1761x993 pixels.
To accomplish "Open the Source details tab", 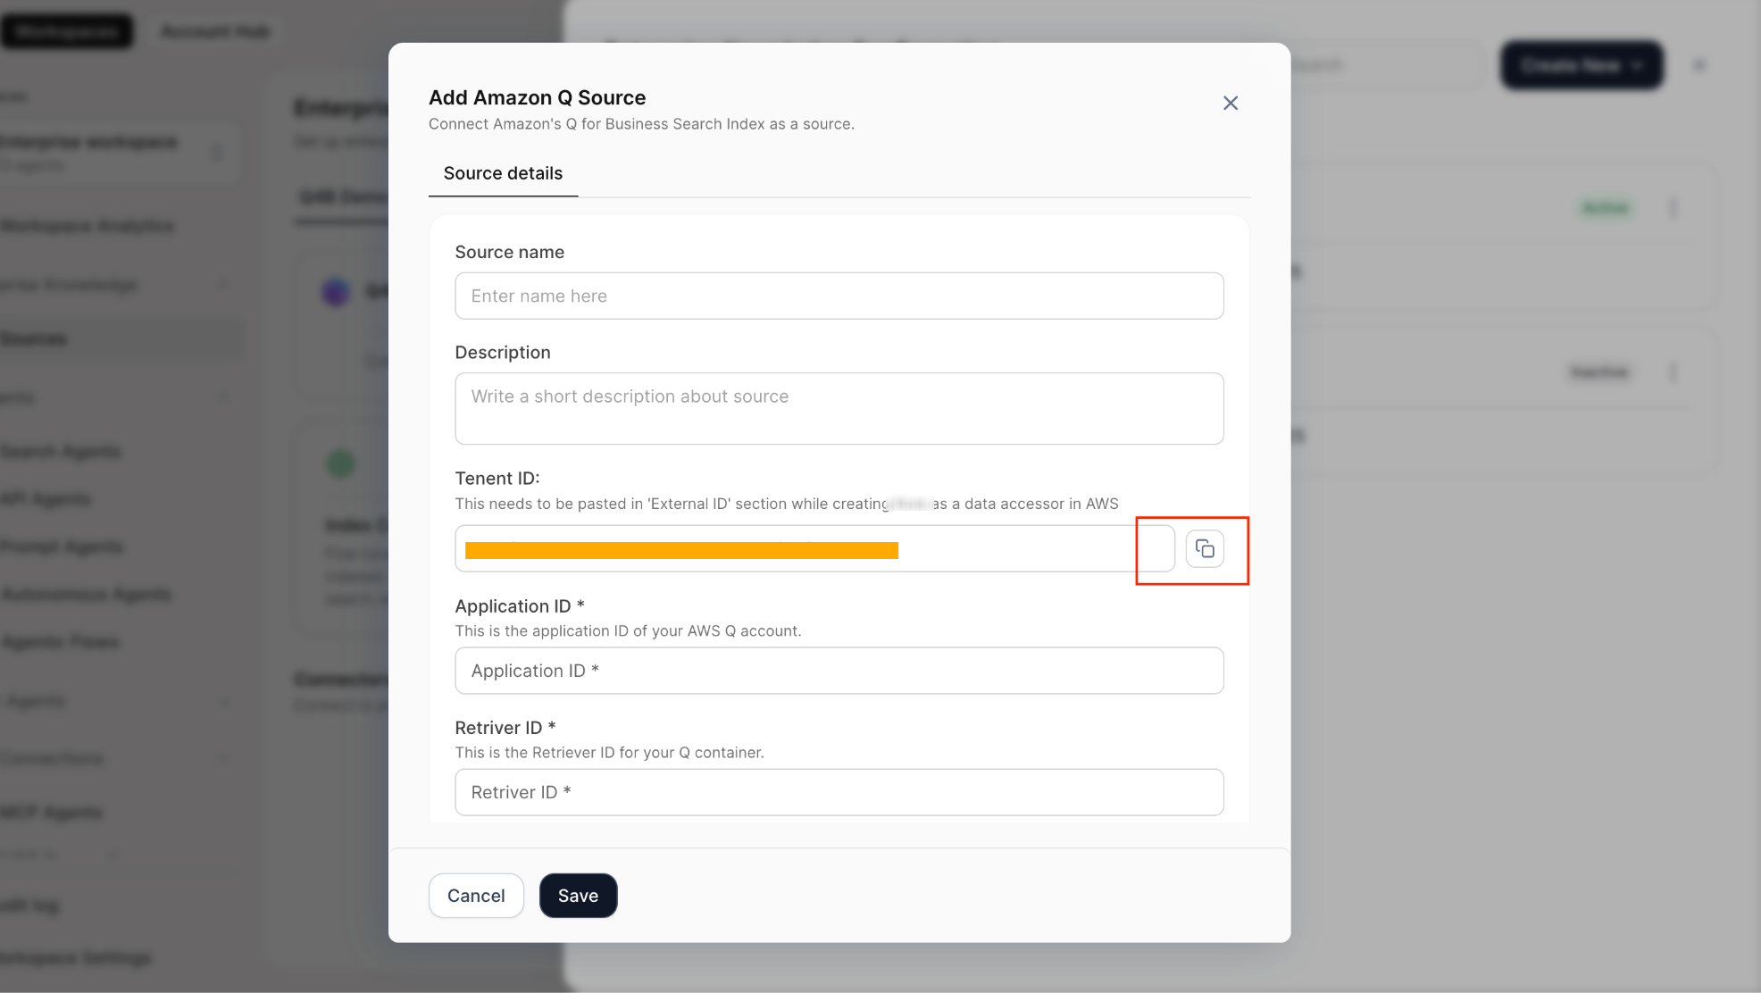I will 503,173.
